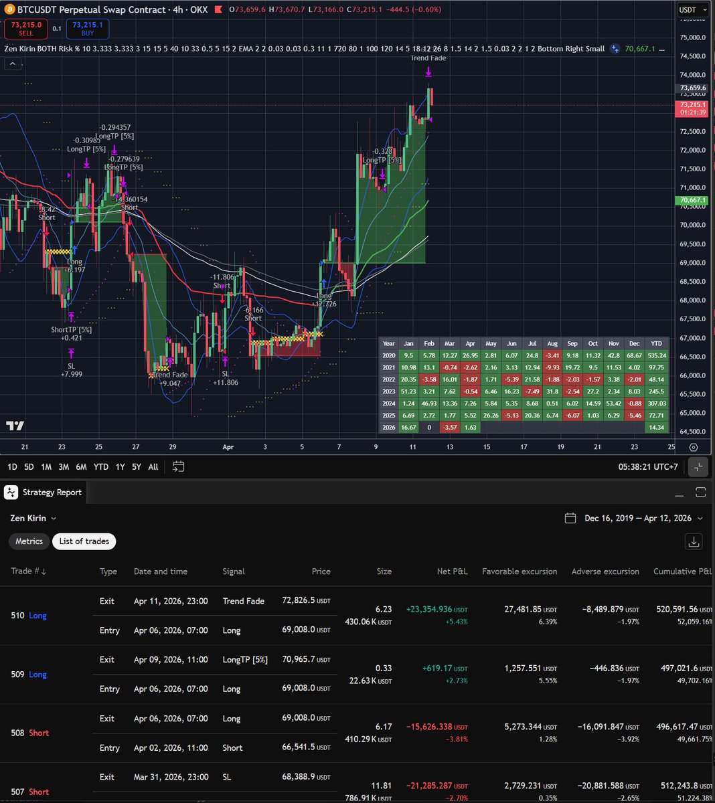Screen dimensions: 715x803
Task: Select trade row 510 Long
Action: [x=357, y=616]
